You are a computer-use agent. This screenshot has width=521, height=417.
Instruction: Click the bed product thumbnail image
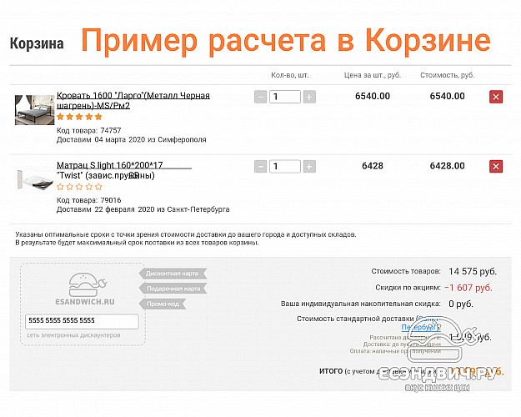coord(34,109)
